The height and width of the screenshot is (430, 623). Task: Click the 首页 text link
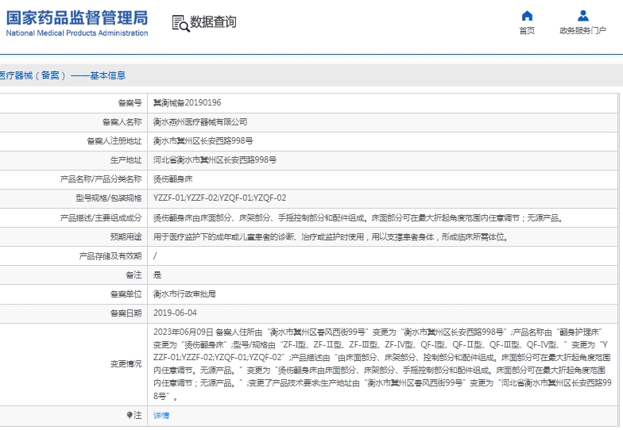point(527,30)
